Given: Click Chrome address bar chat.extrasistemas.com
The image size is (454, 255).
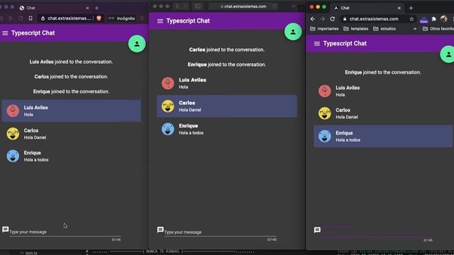Looking at the screenshot, I should (x=374, y=19).
